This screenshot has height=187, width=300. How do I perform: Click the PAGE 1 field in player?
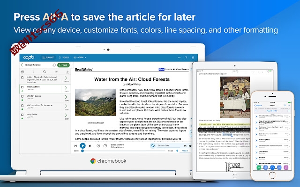point(185,151)
